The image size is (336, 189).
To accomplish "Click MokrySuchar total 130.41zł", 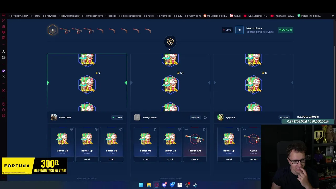I will pos(195,118).
